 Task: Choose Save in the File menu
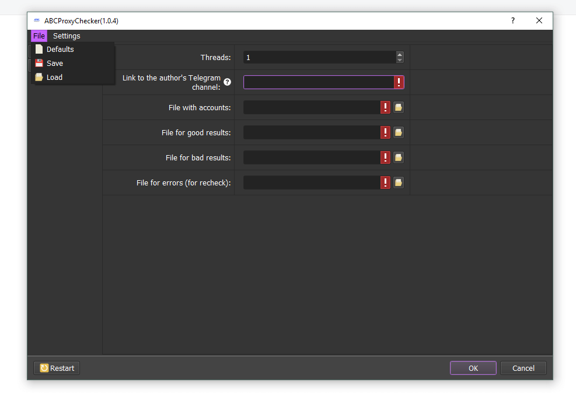(x=55, y=63)
